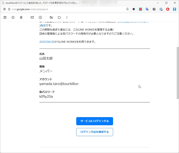Open the clock-with-lock extension icon
This screenshot has width=179, height=153.
[161, 9]
